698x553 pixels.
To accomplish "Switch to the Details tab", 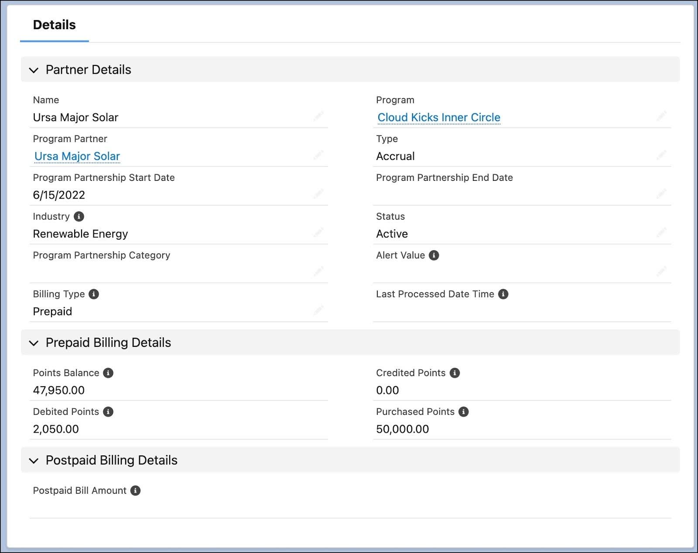I will [x=54, y=25].
